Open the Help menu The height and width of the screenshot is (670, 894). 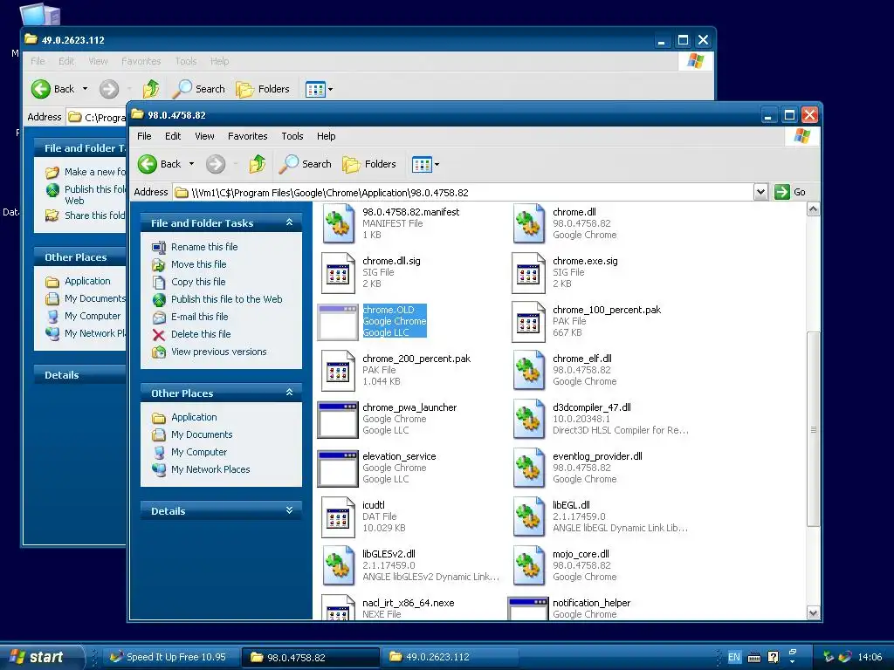tap(327, 136)
